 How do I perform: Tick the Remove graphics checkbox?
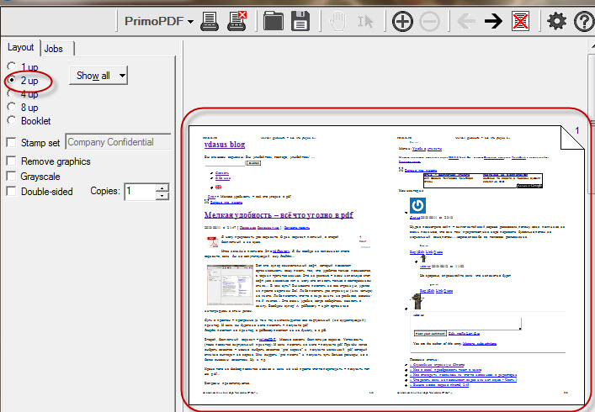click(11, 161)
